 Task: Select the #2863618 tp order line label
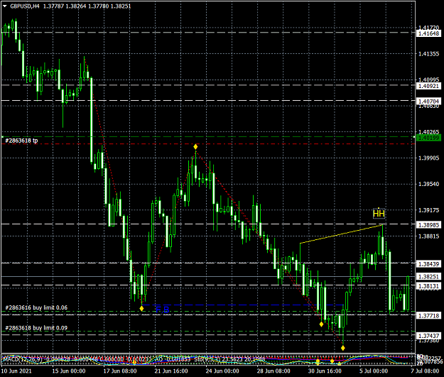click(21, 141)
